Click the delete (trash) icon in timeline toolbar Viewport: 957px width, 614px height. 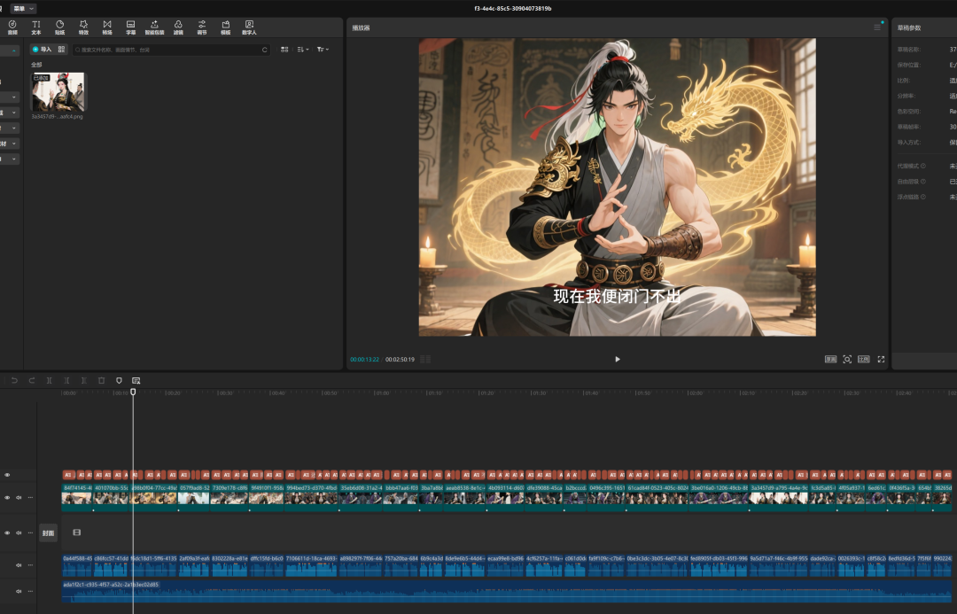[101, 380]
